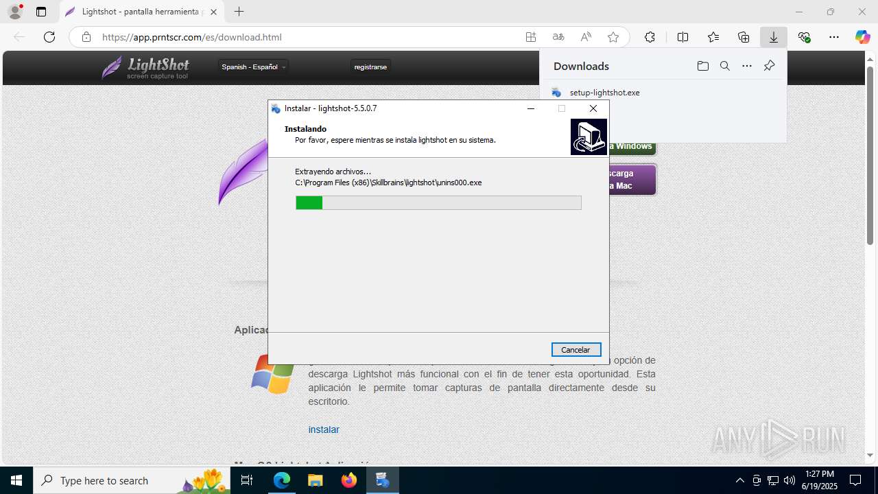
Task: Click the Mac download button
Action: (x=632, y=180)
